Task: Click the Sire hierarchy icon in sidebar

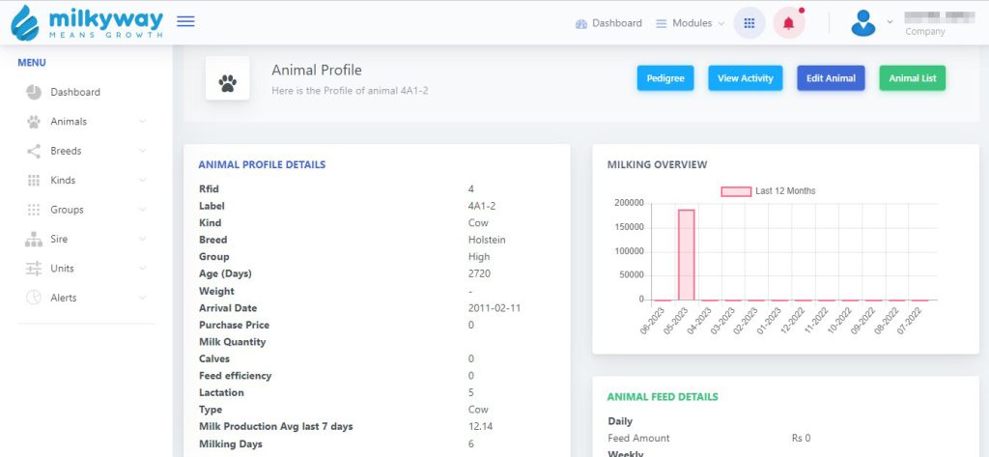Action: coord(34,240)
